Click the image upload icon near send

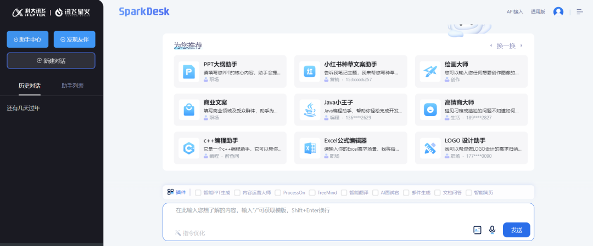tap(477, 230)
